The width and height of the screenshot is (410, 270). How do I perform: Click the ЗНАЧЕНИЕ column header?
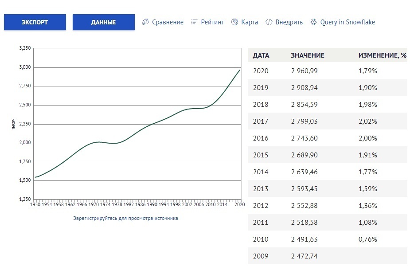(x=308, y=55)
